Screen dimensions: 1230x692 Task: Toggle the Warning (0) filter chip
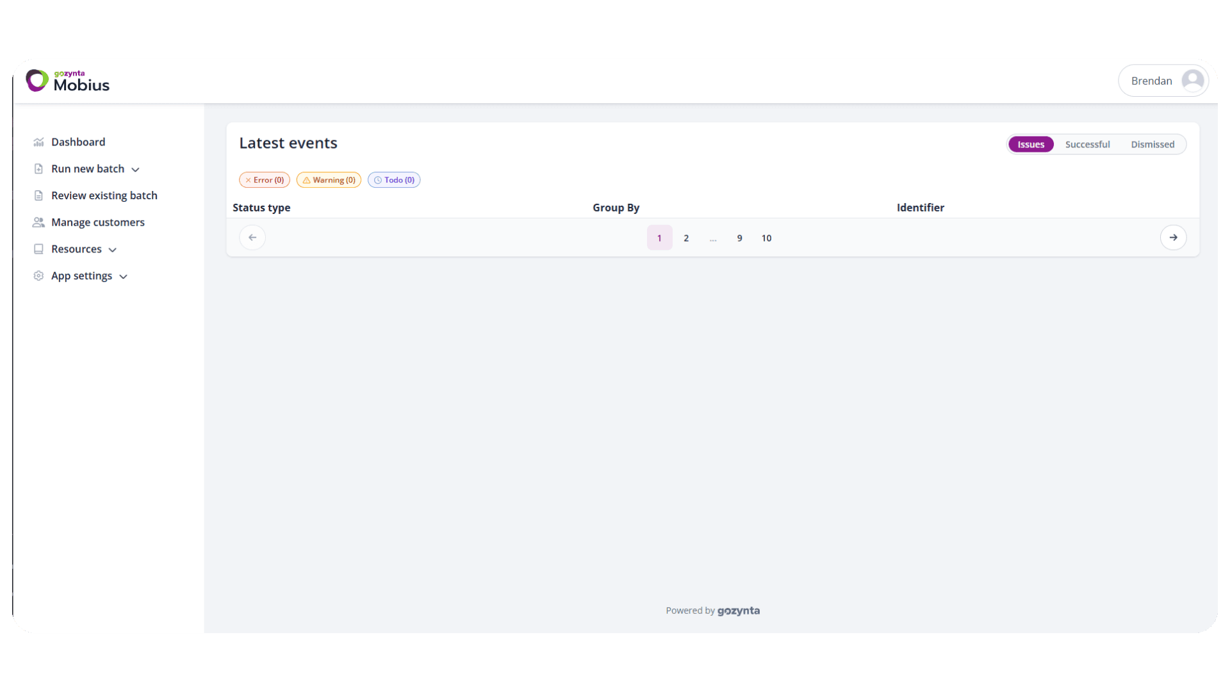(x=329, y=180)
